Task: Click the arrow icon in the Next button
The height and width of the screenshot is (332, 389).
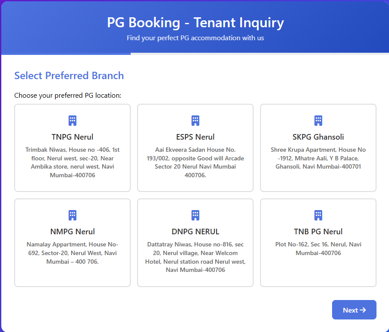Action: click(x=363, y=310)
